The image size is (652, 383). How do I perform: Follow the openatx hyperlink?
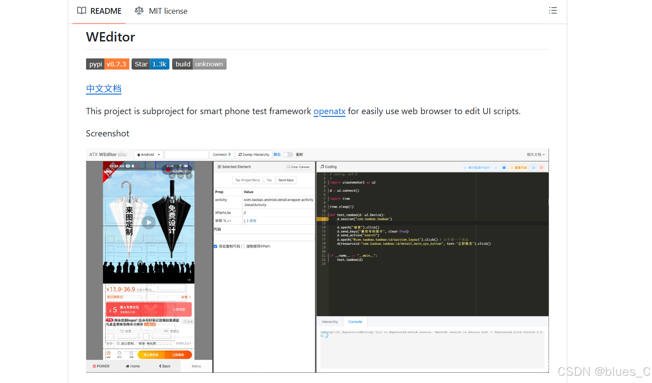coord(330,111)
